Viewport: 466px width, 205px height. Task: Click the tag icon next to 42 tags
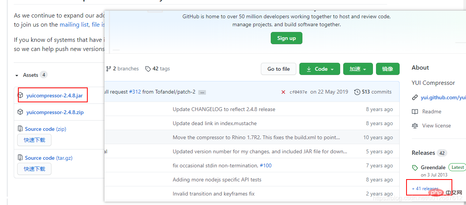tap(148, 69)
